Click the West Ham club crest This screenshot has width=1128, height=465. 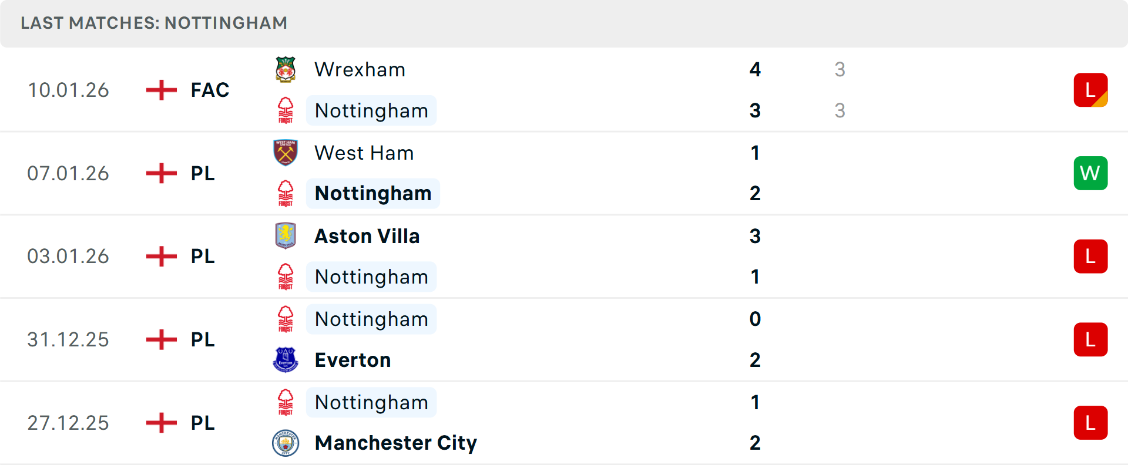(286, 153)
